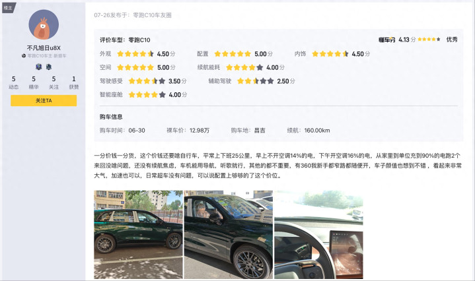Viewport: 475px width, 281px height.
Task: Open third photo of steering wheel interior
Action: 318,234
